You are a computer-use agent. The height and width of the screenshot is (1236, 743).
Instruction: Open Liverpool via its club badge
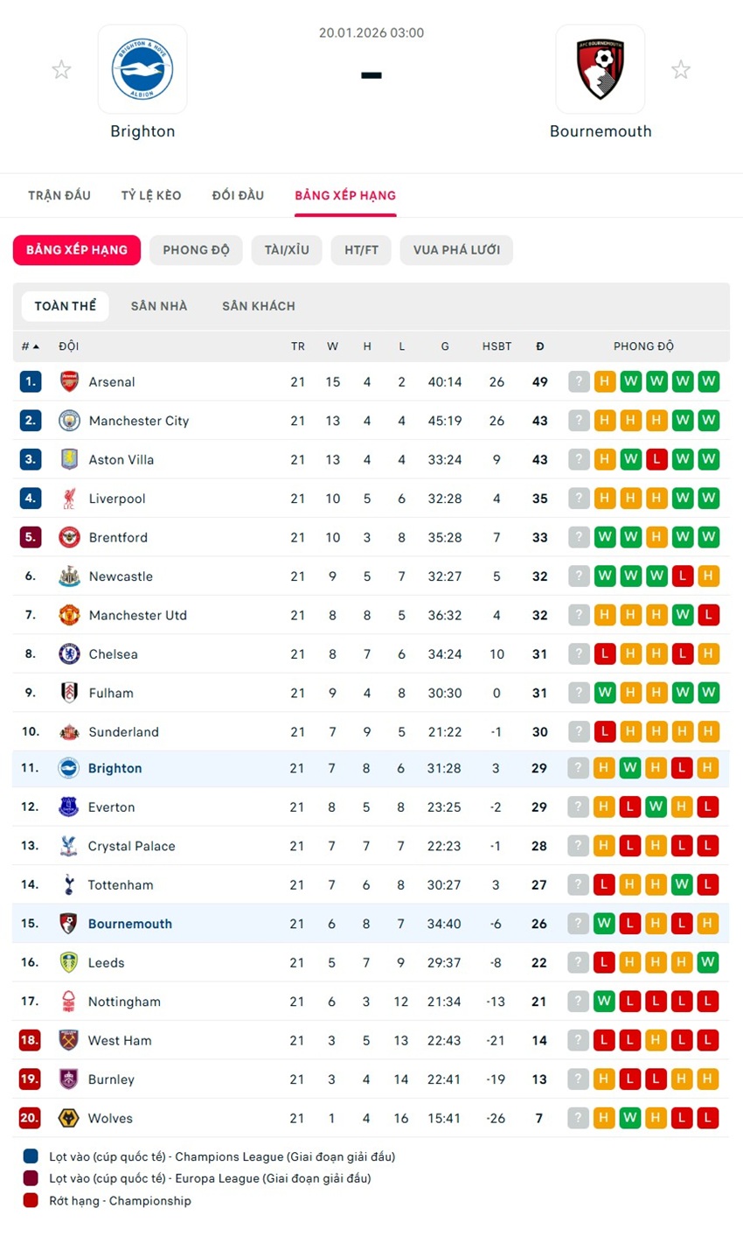click(x=70, y=499)
